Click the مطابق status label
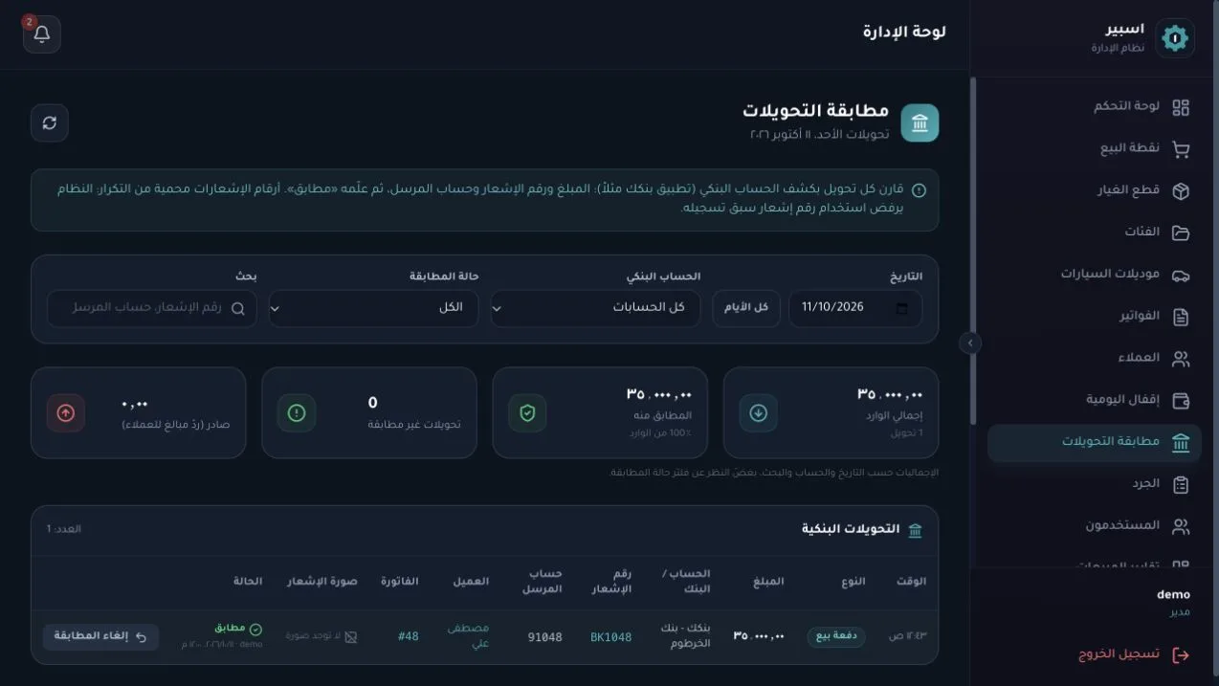 pyautogui.click(x=237, y=629)
